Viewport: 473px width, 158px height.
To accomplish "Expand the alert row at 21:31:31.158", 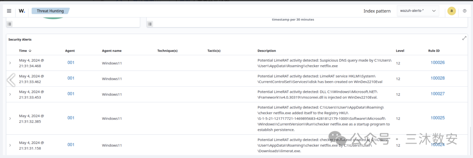I will 10,145.
